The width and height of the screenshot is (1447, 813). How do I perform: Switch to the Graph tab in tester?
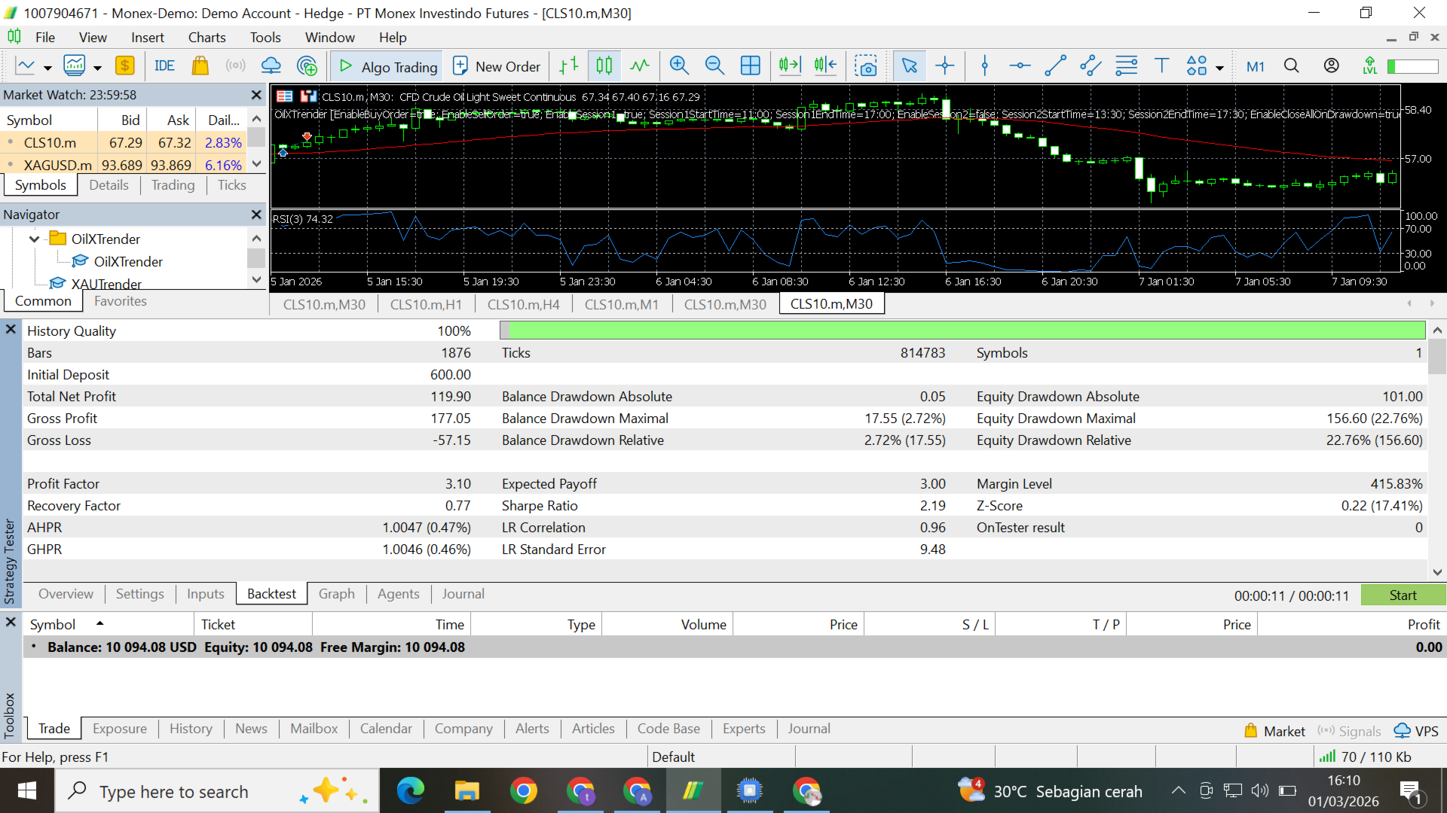(x=336, y=594)
